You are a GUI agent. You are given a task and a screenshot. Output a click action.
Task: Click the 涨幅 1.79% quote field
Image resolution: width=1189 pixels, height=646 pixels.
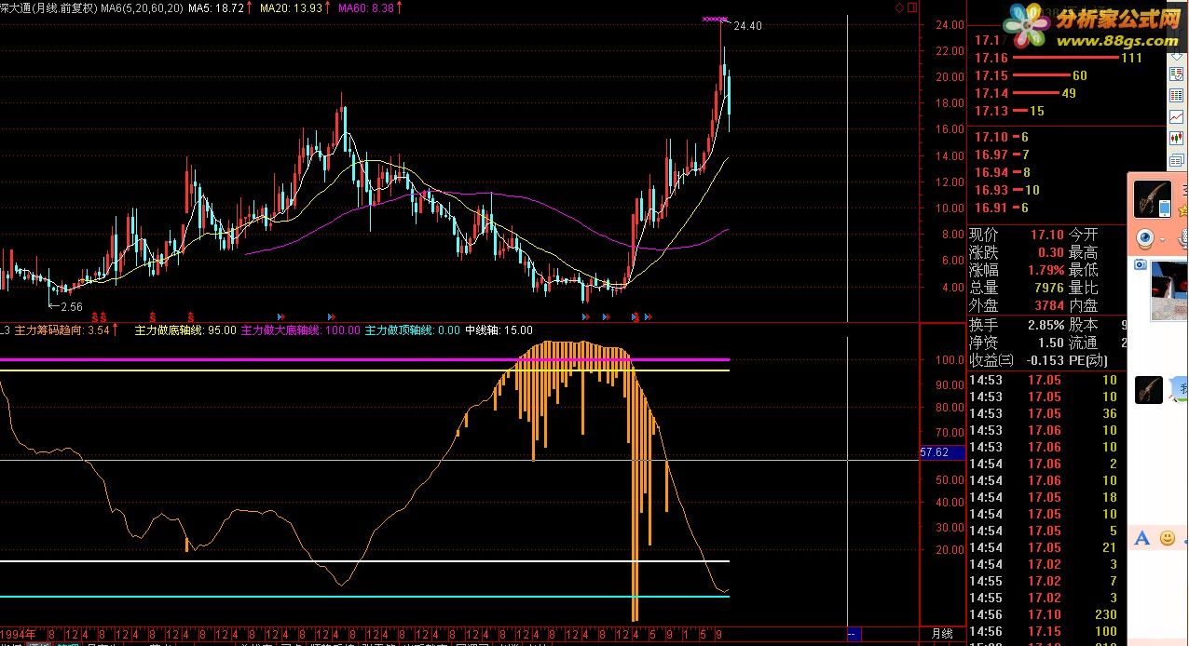click(1017, 270)
